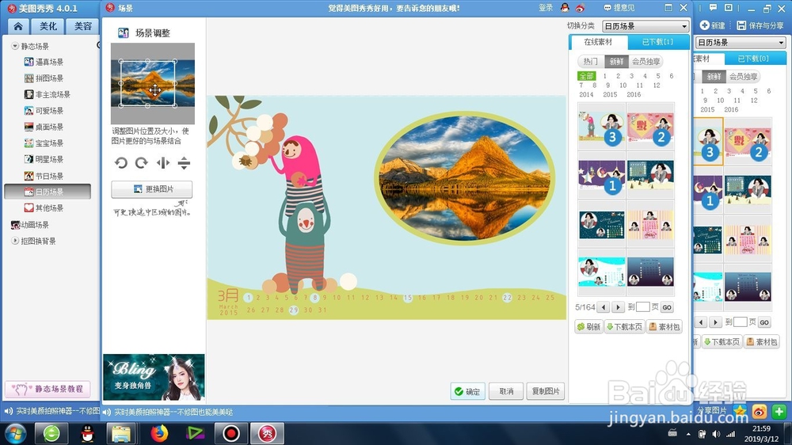Open 静态场景教程 tutorial
792x445 pixels.
coord(48,389)
